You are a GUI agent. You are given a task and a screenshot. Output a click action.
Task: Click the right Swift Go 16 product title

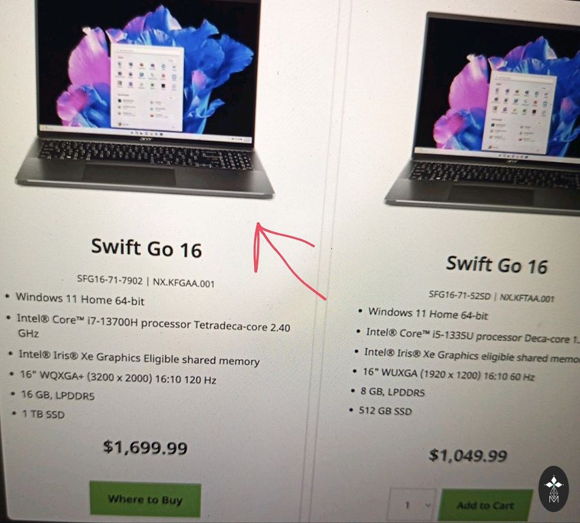pos(497,265)
